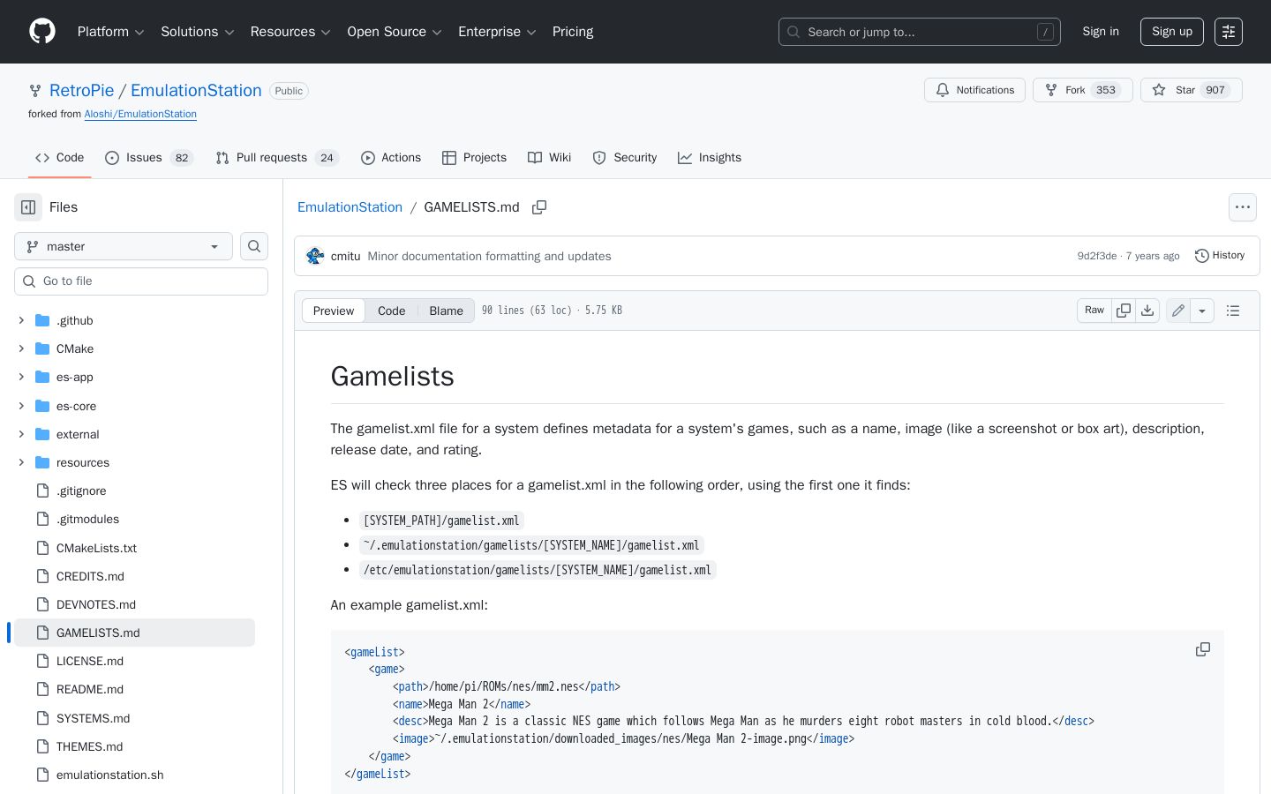Open the Projects tab
1271x794 pixels.
[475, 158]
